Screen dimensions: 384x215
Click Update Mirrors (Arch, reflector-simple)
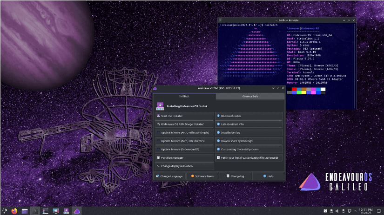pyautogui.click(x=184, y=133)
